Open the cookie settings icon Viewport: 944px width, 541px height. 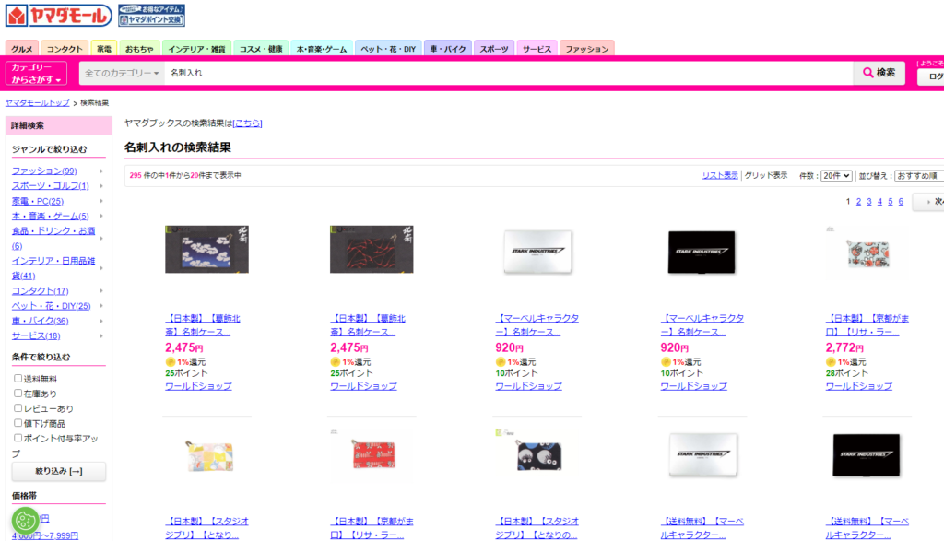point(25,521)
